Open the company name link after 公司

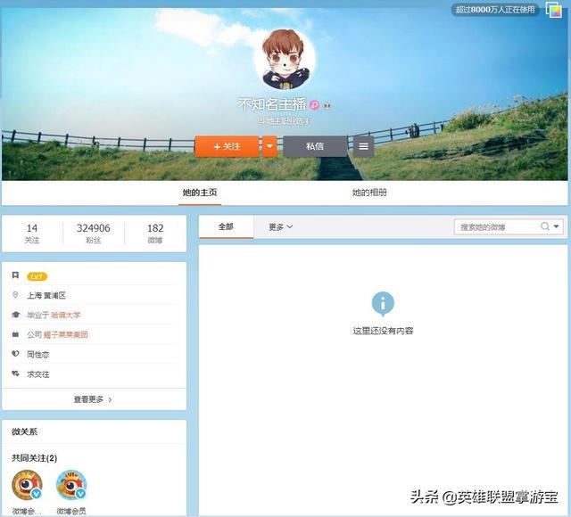[x=65, y=335]
